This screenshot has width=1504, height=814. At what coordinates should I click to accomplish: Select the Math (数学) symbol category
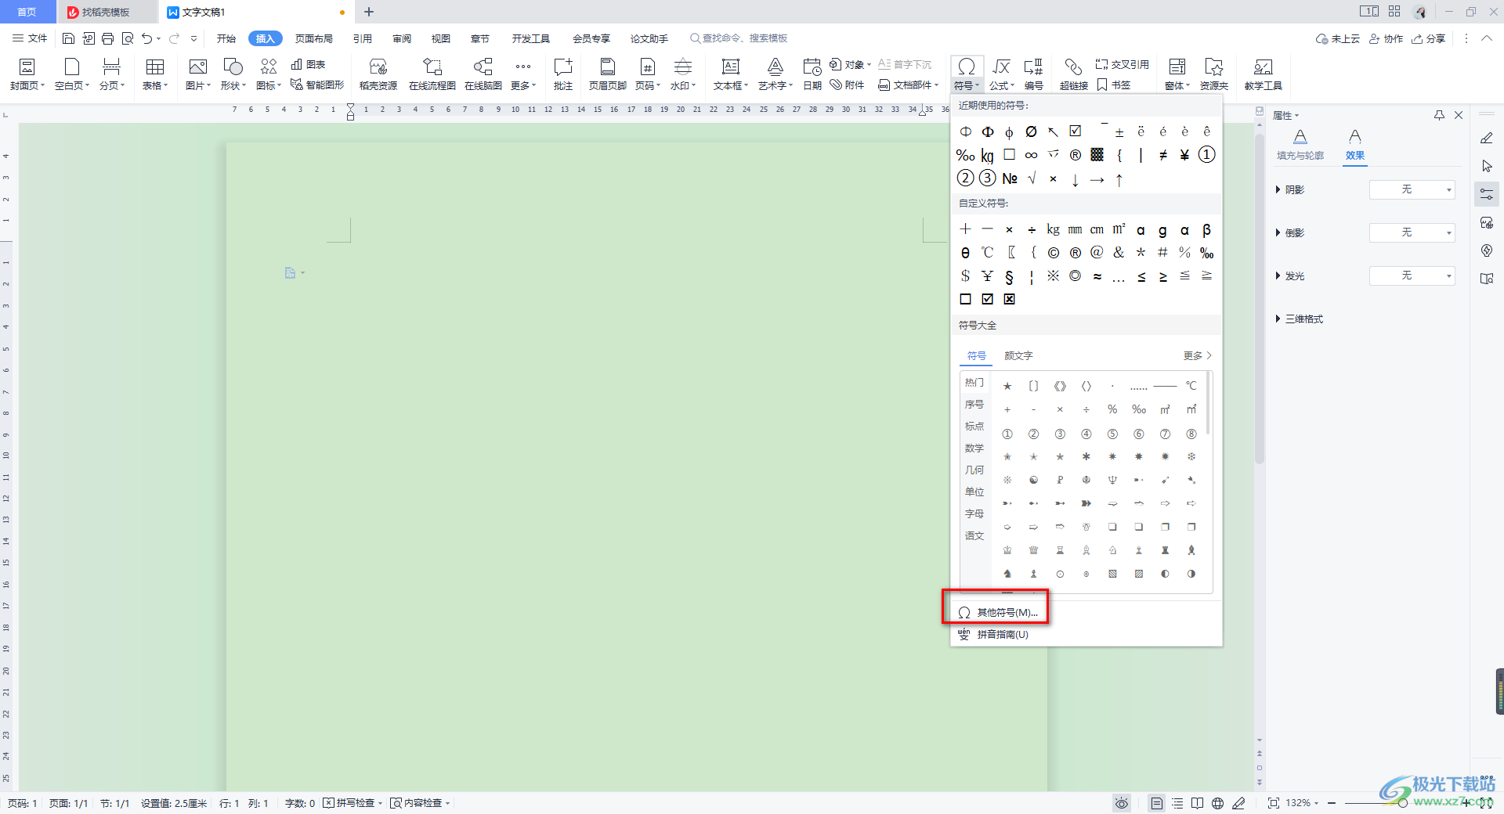(x=974, y=448)
